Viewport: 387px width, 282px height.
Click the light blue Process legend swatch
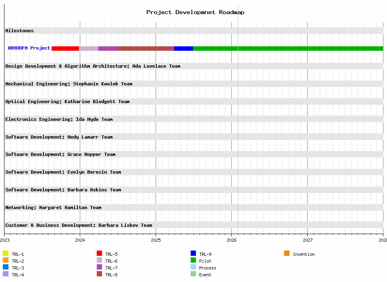pyautogui.click(x=193, y=267)
